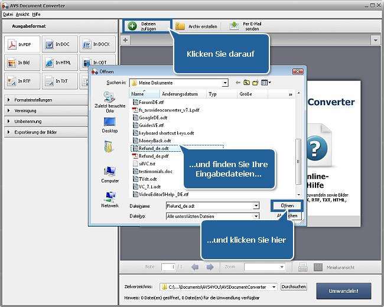Select the In RTF output format

point(21,81)
